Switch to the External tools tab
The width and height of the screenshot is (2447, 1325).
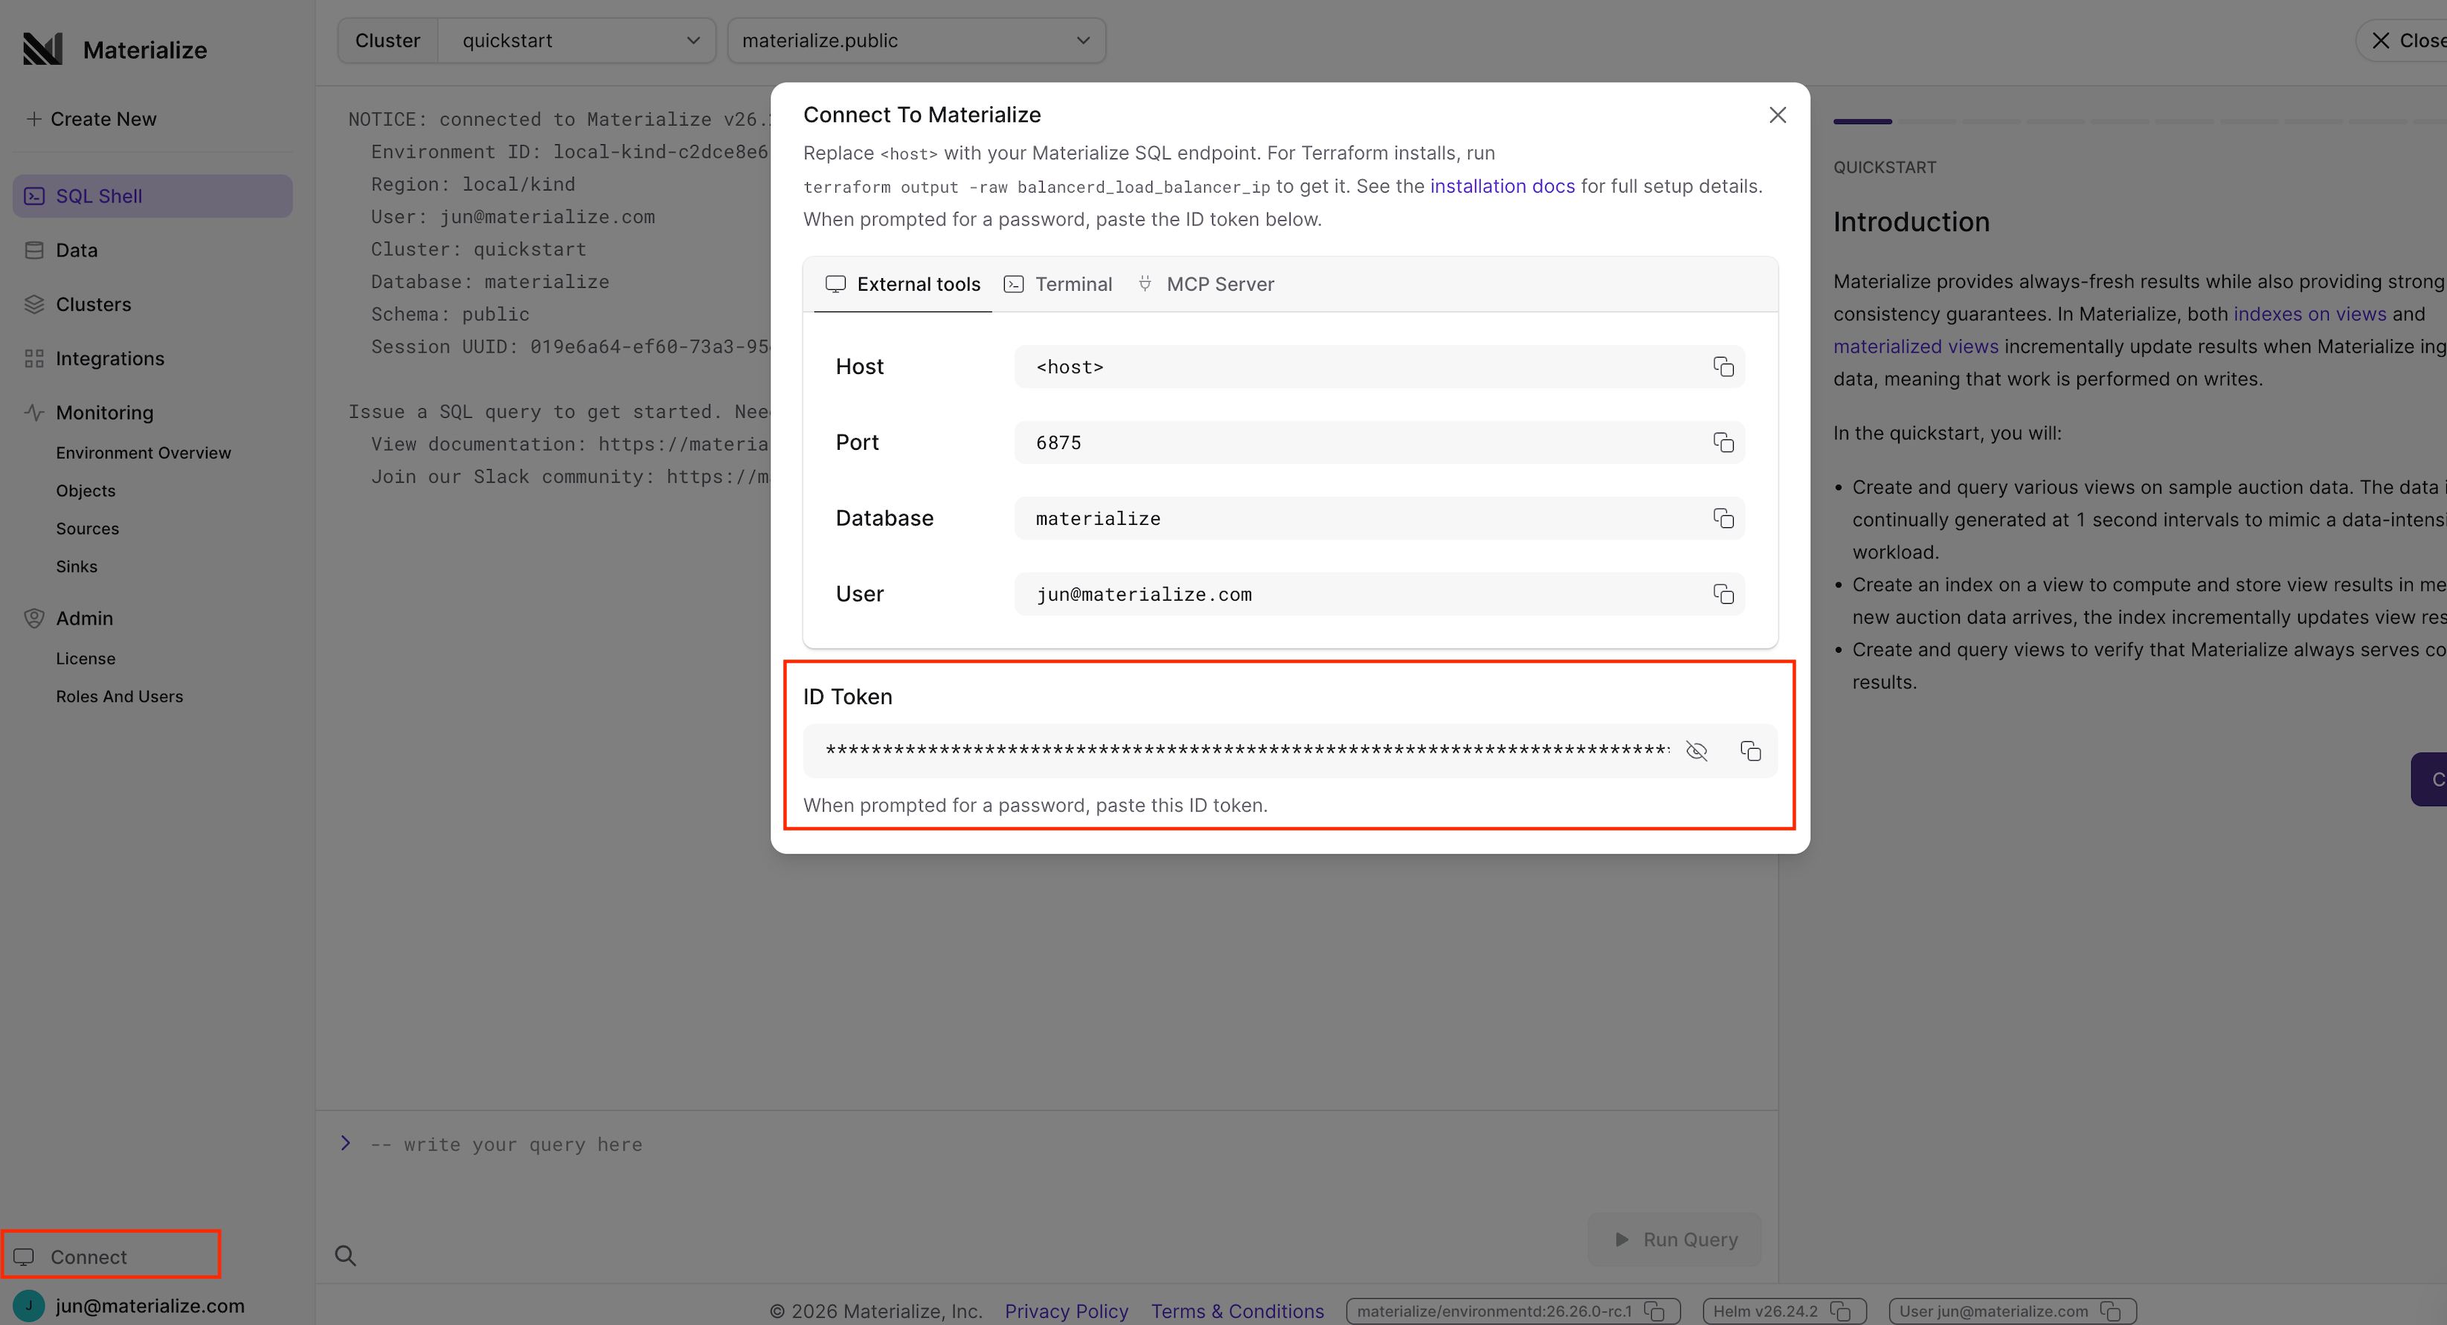click(902, 284)
